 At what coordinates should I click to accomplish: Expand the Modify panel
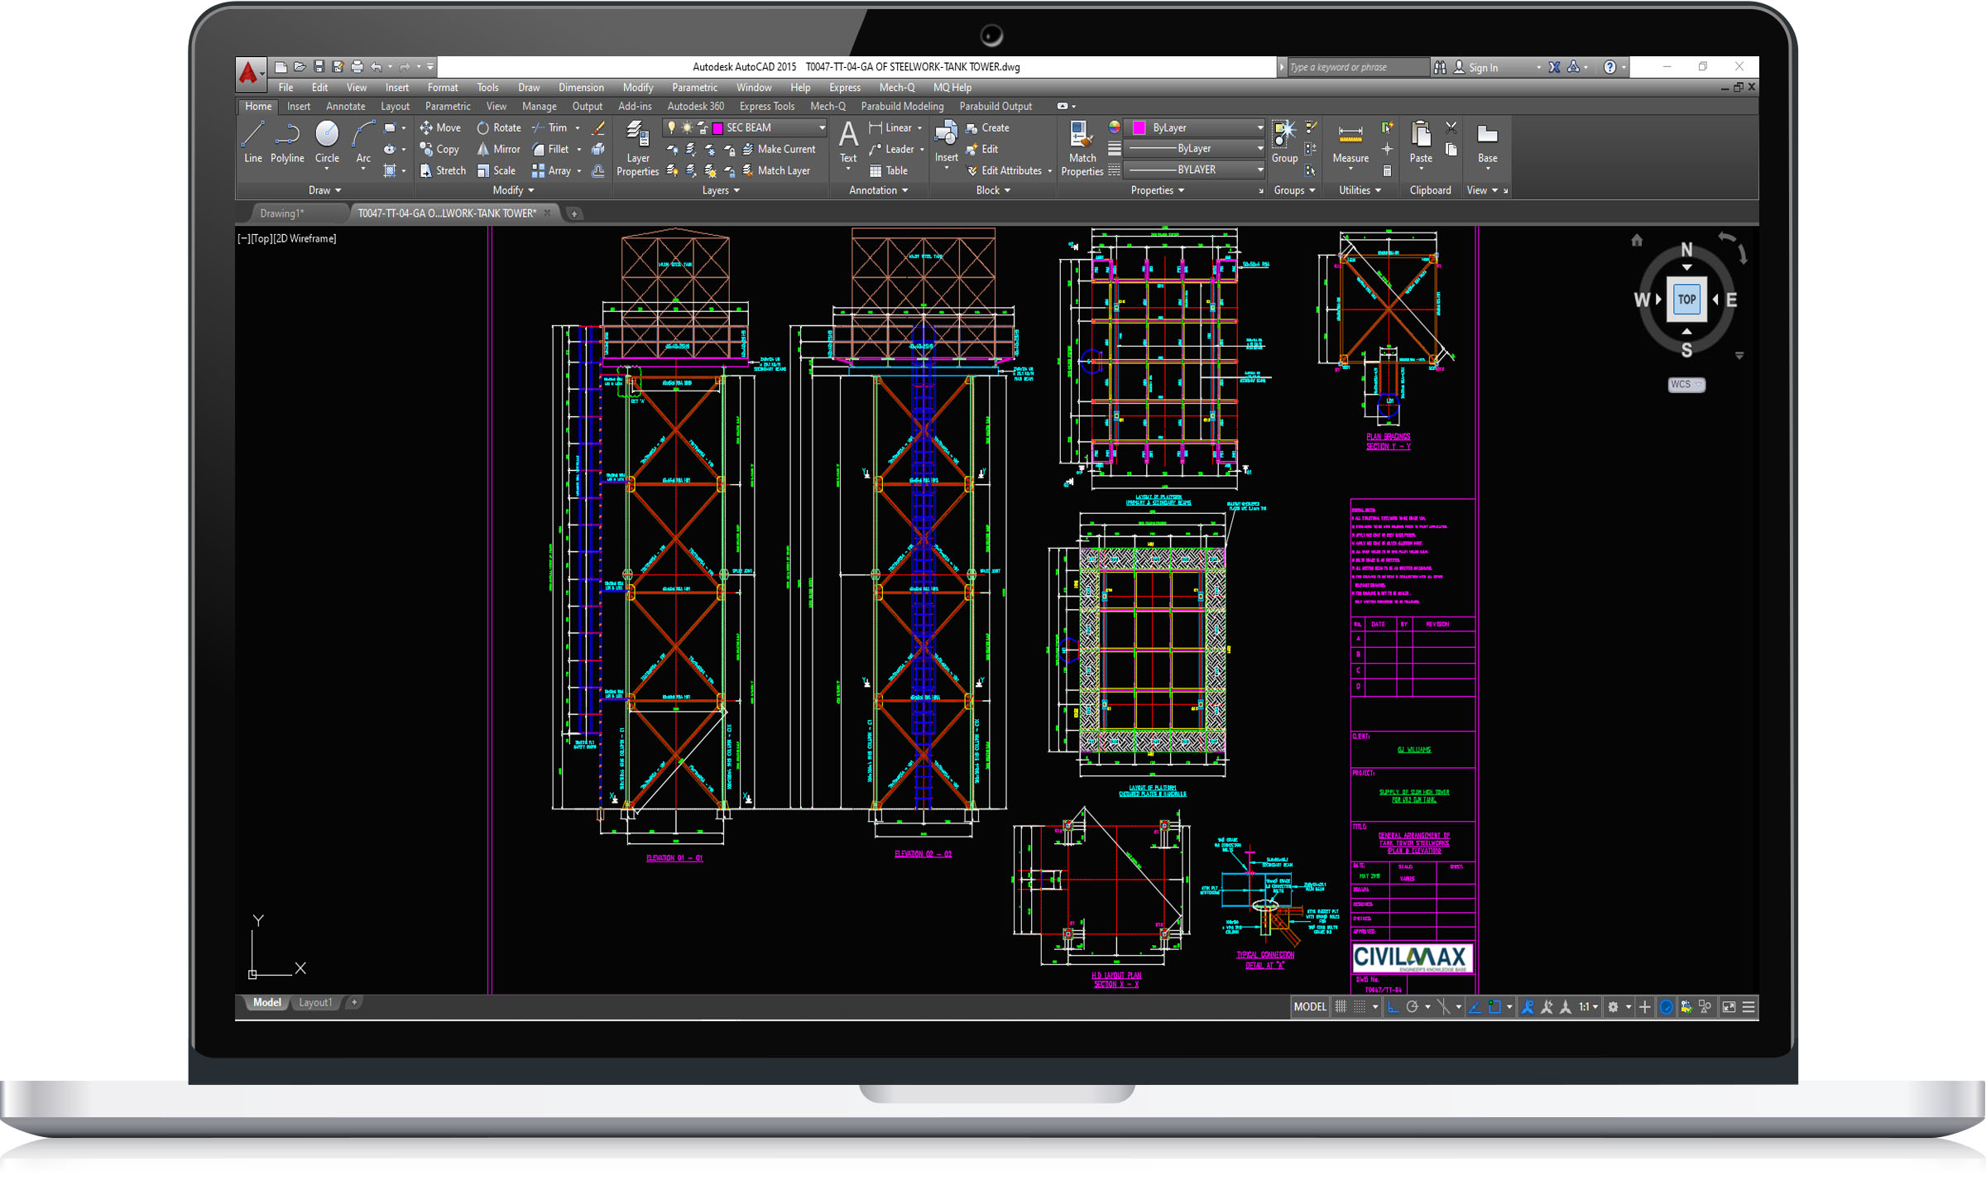[x=513, y=190]
